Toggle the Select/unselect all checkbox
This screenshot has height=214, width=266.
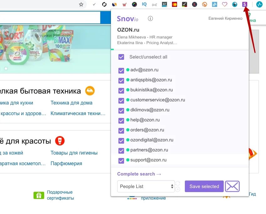121,57
